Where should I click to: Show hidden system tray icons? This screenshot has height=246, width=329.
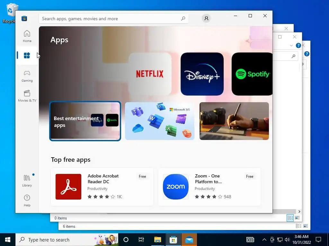264,240
